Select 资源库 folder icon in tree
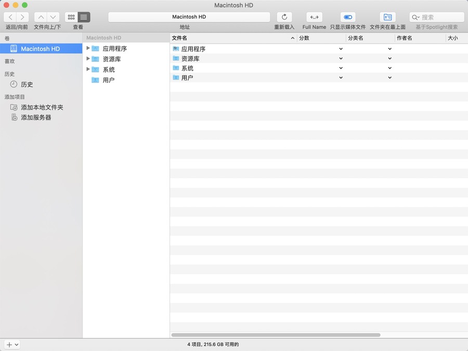Screen dimensions: 468x351 (95, 59)
